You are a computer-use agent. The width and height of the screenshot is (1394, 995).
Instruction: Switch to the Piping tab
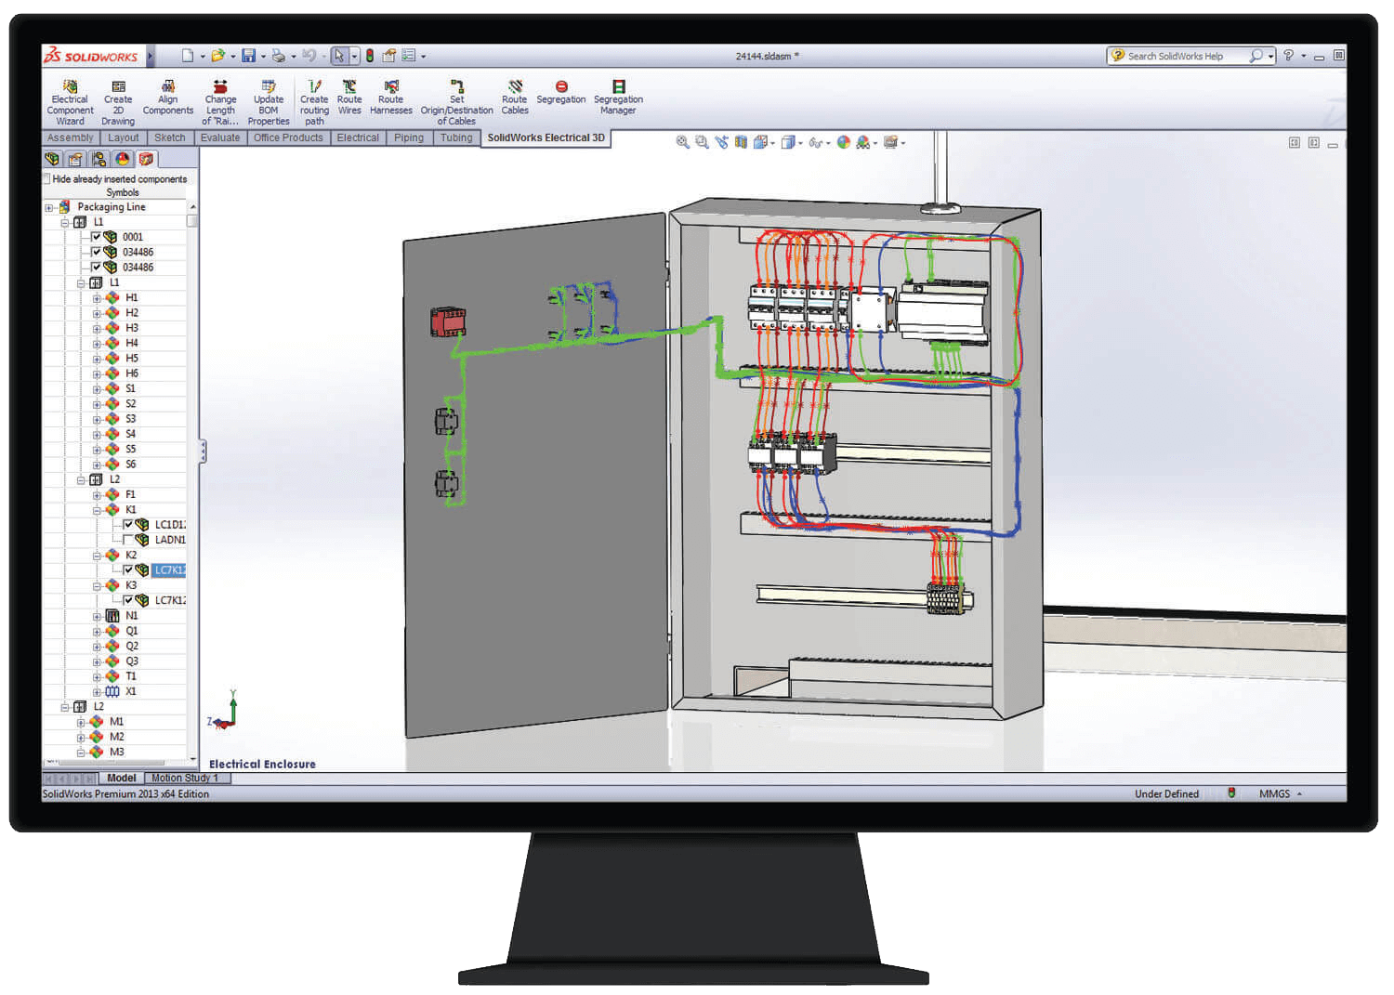pos(409,137)
